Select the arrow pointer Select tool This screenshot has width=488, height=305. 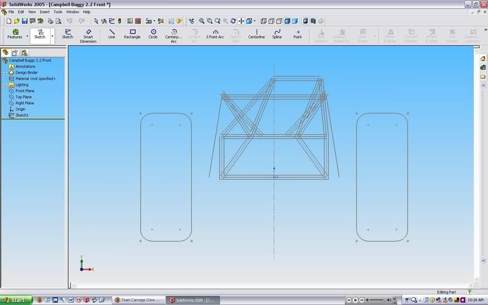pos(96,21)
